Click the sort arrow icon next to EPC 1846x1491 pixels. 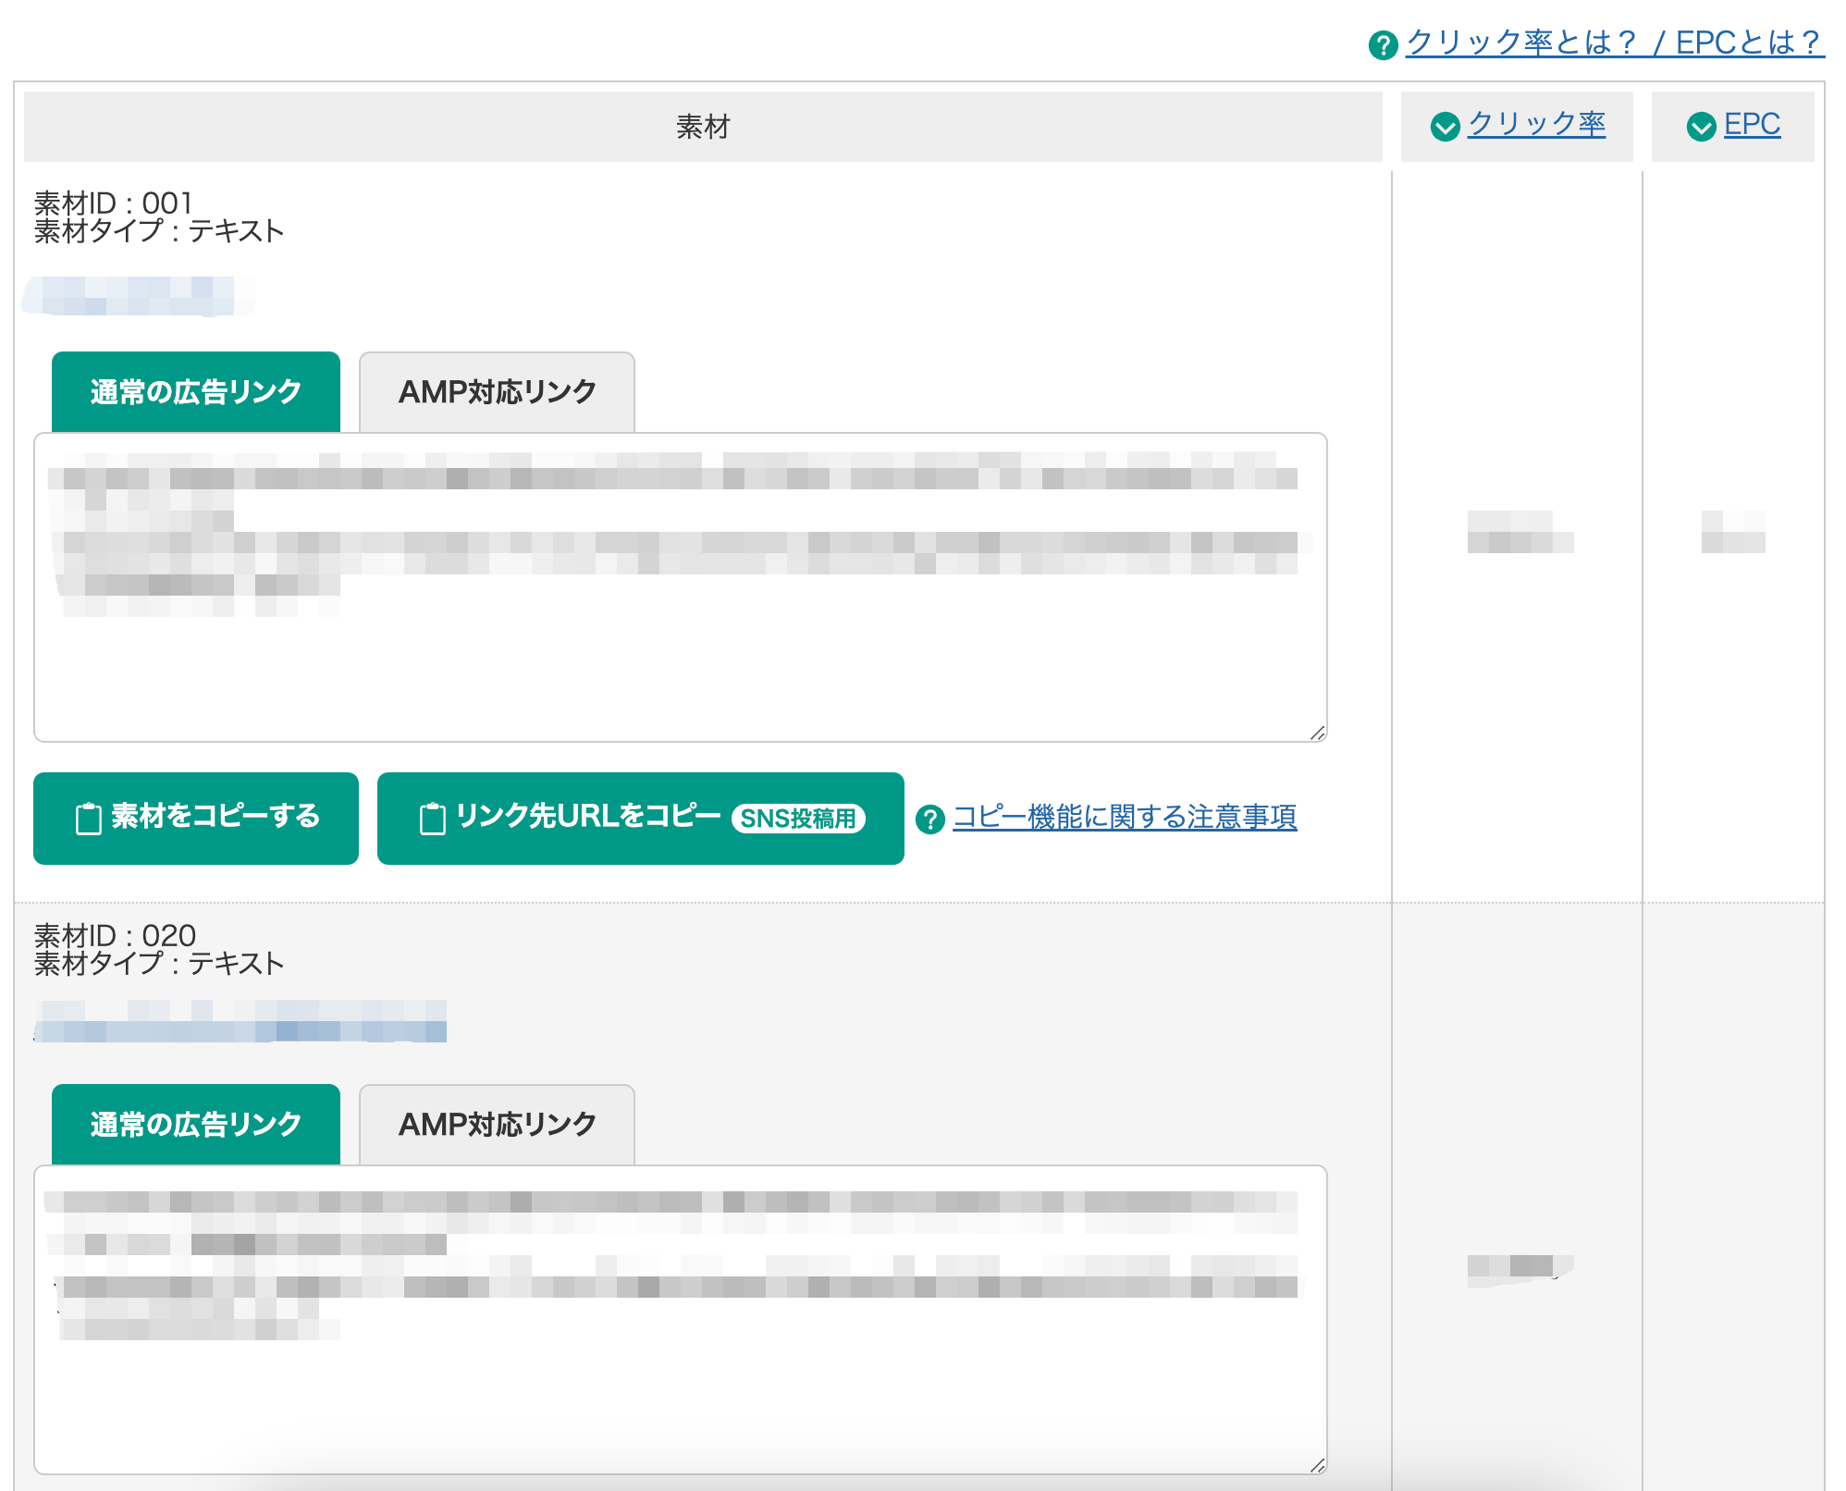tap(1701, 126)
